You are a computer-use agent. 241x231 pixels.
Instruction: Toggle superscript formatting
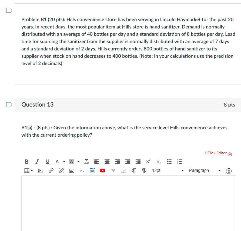(148, 161)
